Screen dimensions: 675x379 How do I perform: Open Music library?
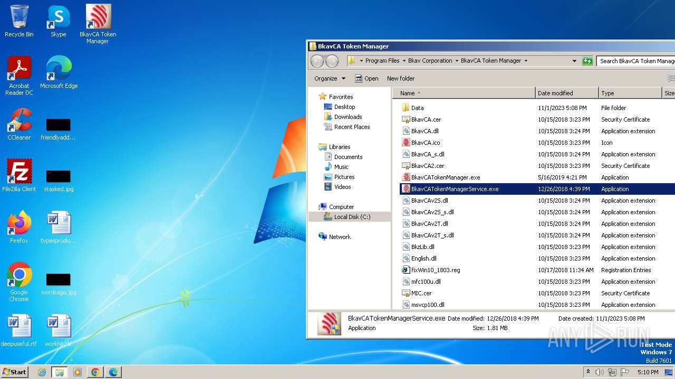[336, 167]
